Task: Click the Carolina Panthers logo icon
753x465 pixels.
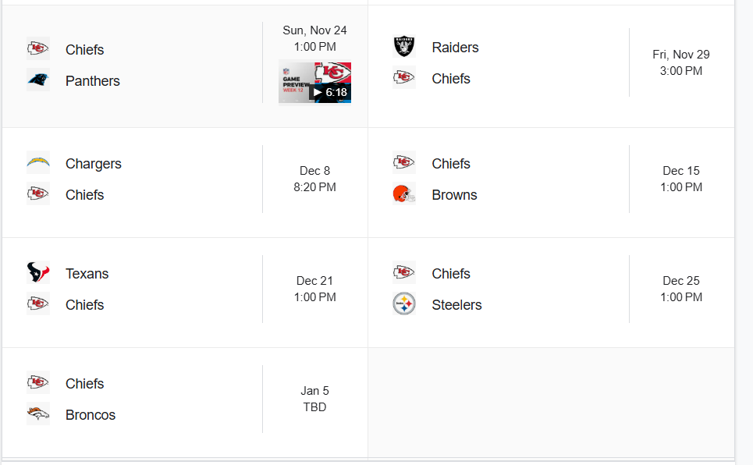Action: coord(38,80)
